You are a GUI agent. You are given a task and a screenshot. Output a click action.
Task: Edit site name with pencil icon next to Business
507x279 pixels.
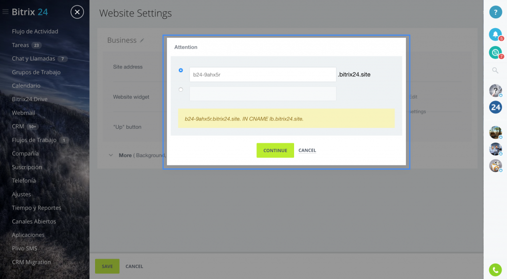click(x=142, y=41)
